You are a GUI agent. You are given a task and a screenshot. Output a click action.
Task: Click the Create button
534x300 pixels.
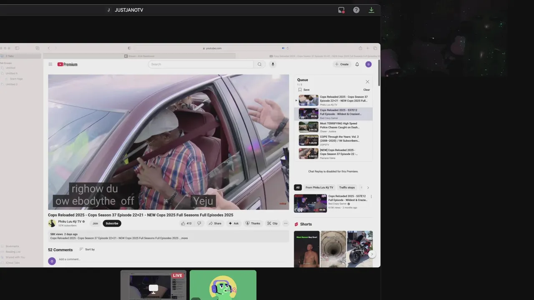coord(342,64)
